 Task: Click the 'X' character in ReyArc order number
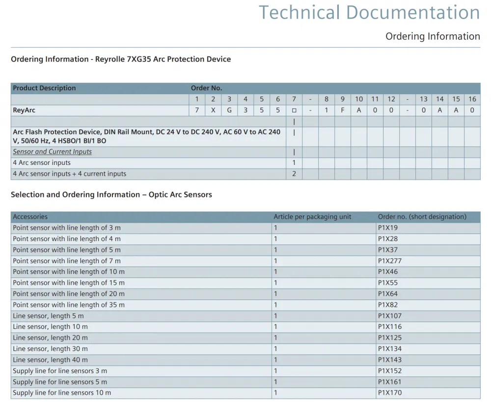(x=213, y=110)
